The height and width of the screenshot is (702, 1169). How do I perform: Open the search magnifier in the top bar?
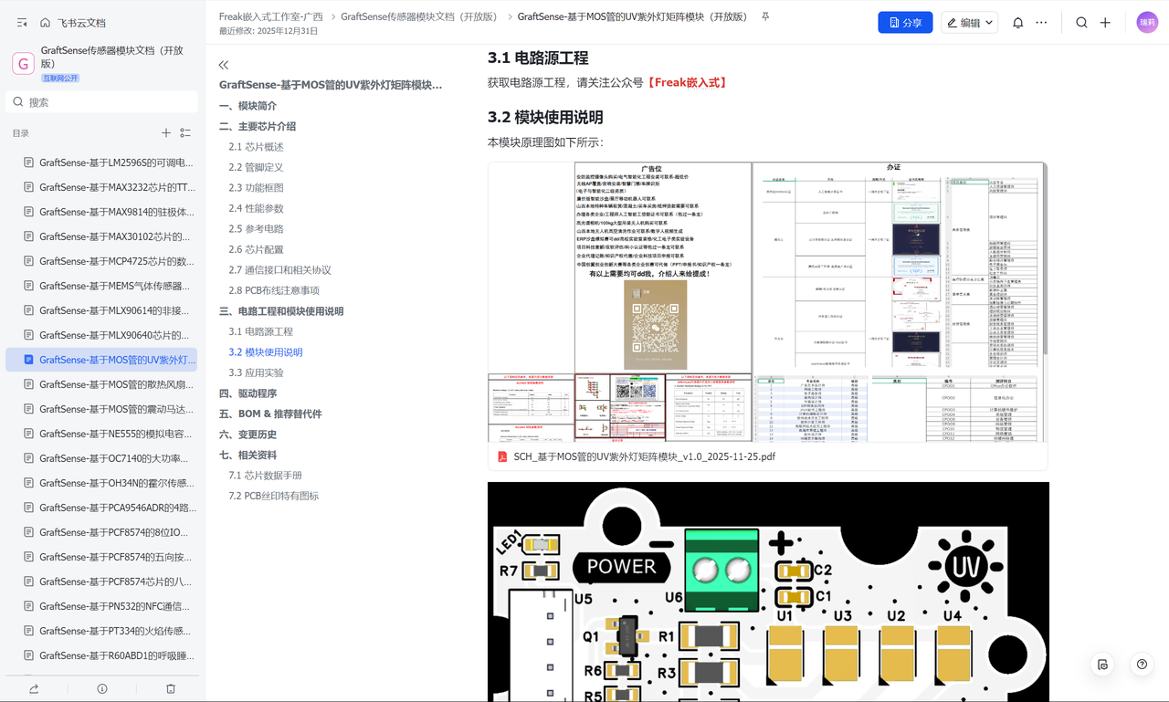coord(1081,23)
